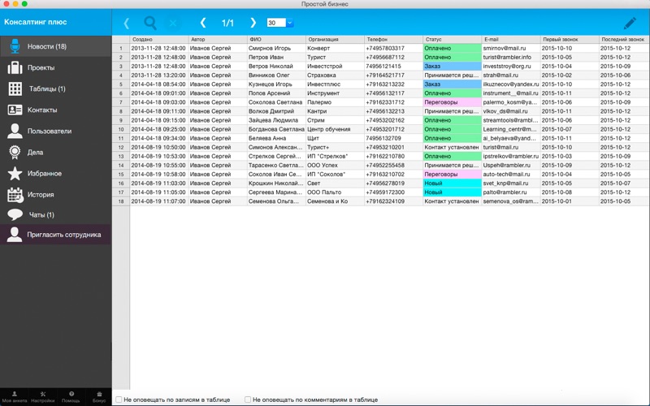Click page indicator 1/1

tap(227, 23)
